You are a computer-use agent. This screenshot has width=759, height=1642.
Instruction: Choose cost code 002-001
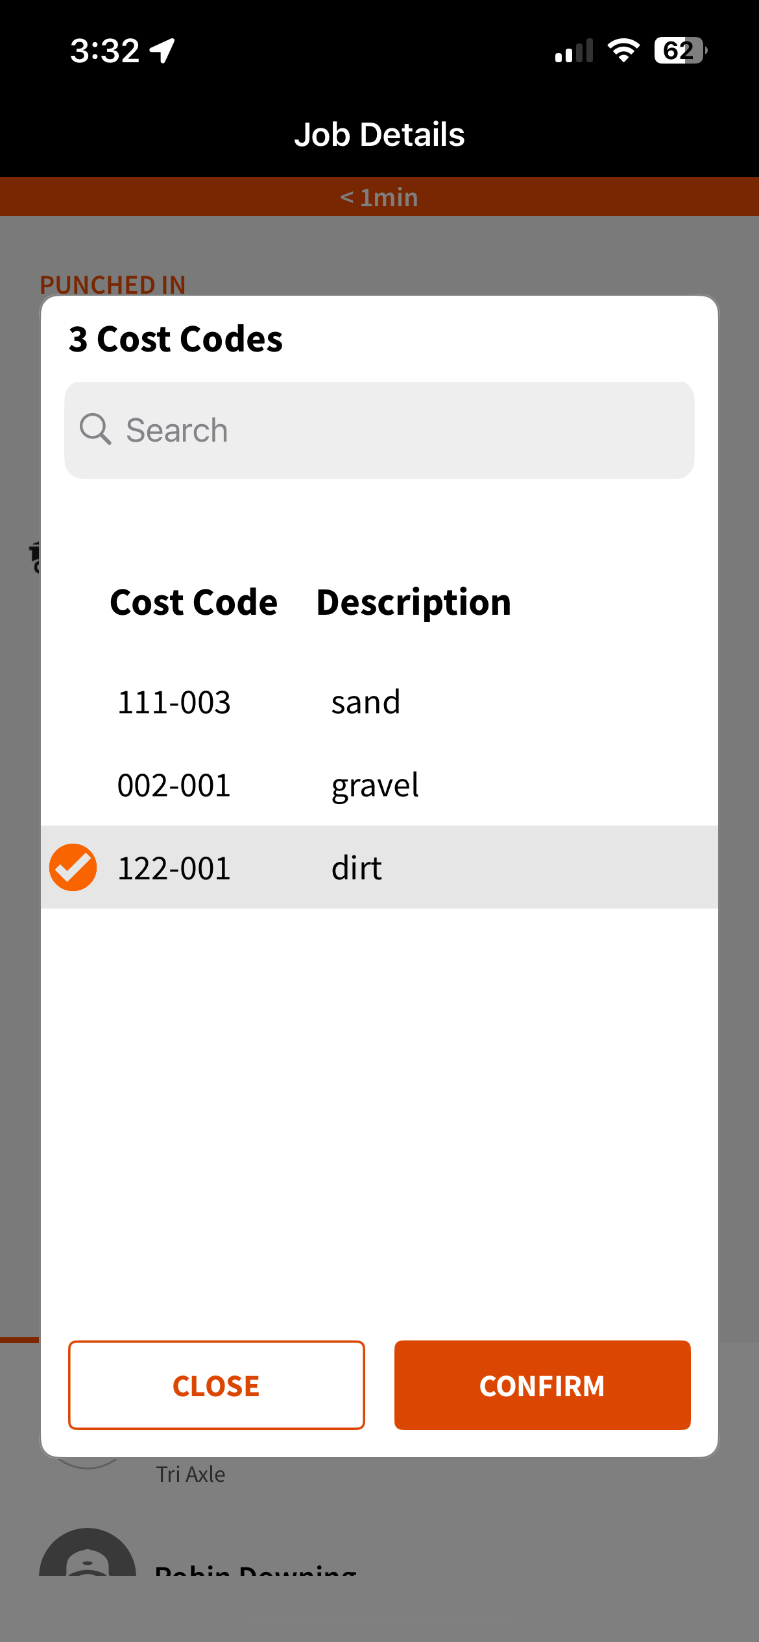coord(174,785)
